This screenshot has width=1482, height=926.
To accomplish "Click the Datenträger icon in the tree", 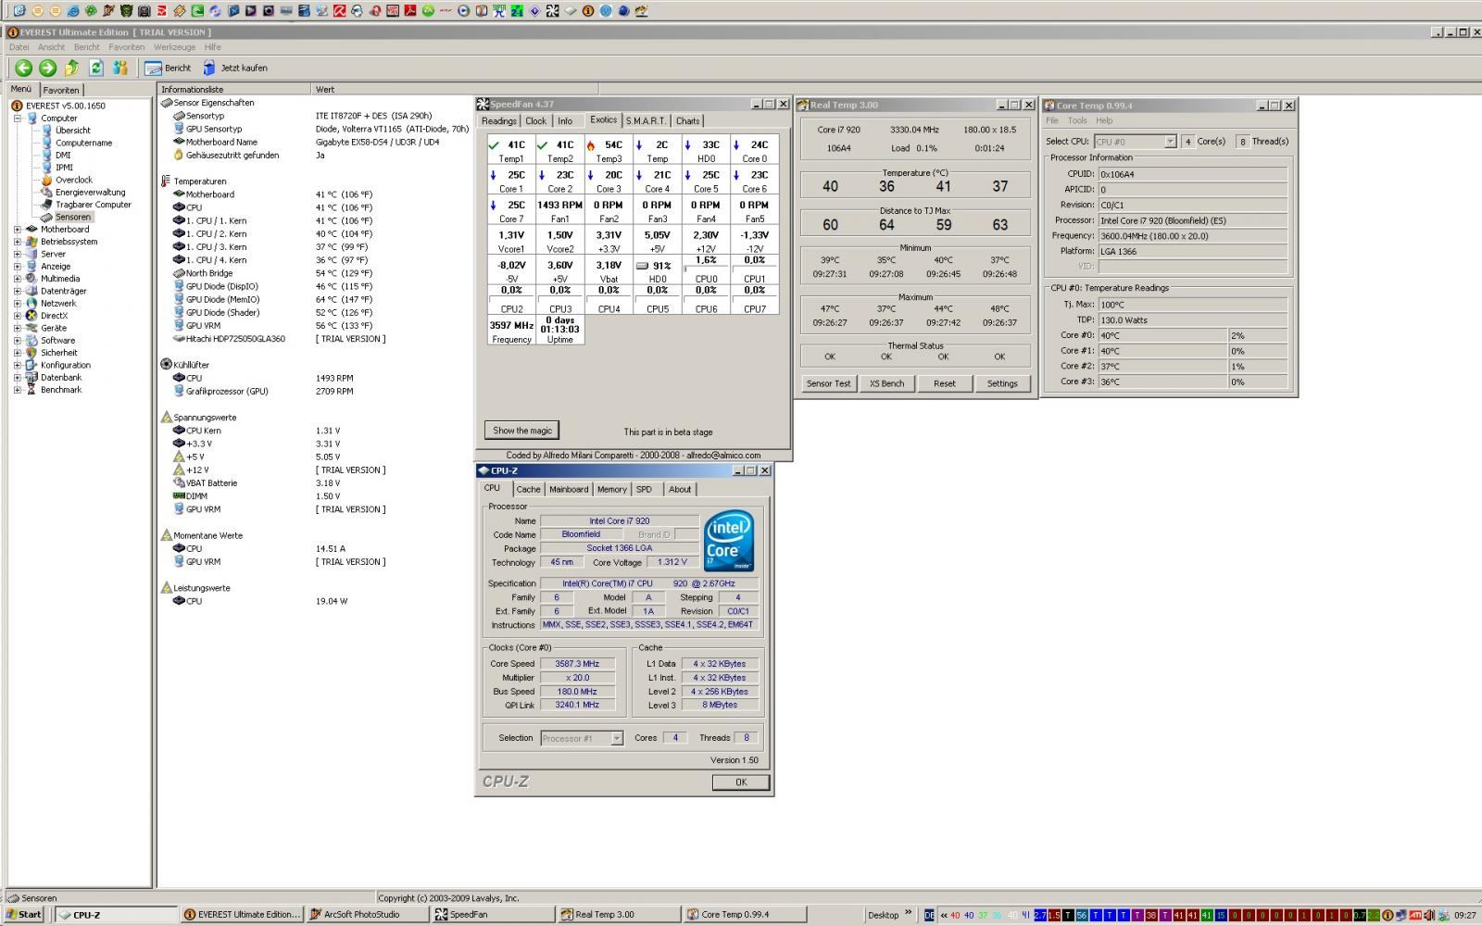I will click(x=31, y=291).
